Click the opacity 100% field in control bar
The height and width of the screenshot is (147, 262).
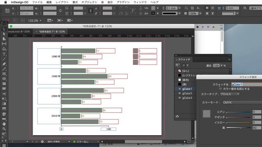click(193, 13)
